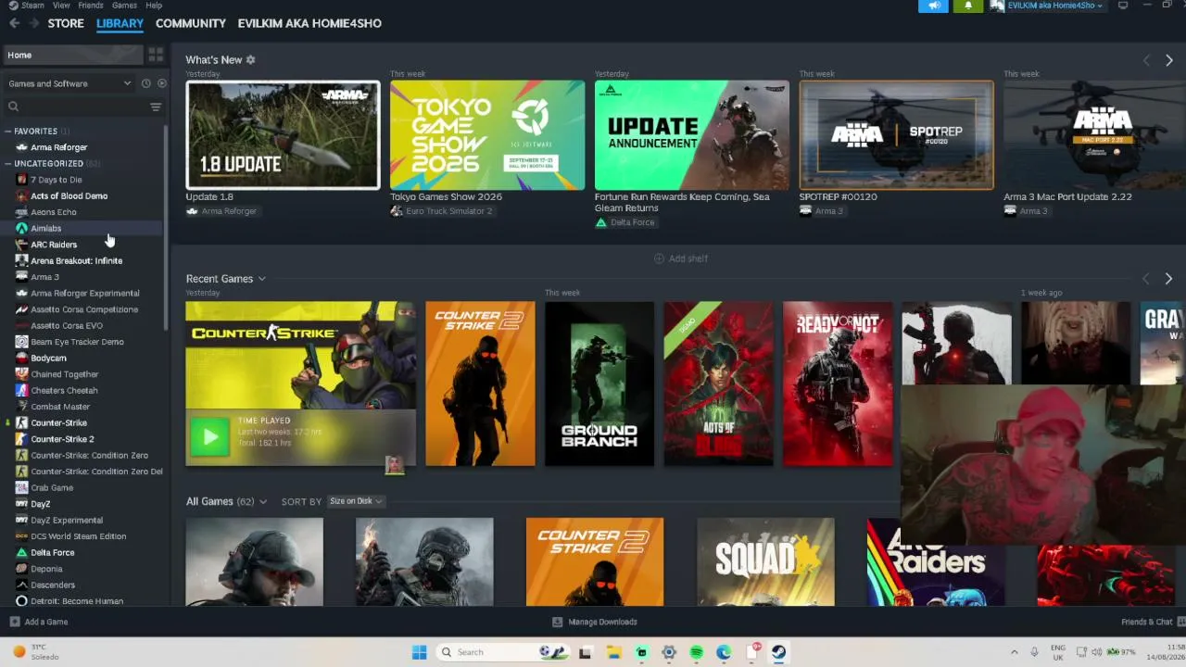The width and height of the screenshot is (1186, 667).
Task: Click the Home button in sidebar
Action: click(72, 55)
